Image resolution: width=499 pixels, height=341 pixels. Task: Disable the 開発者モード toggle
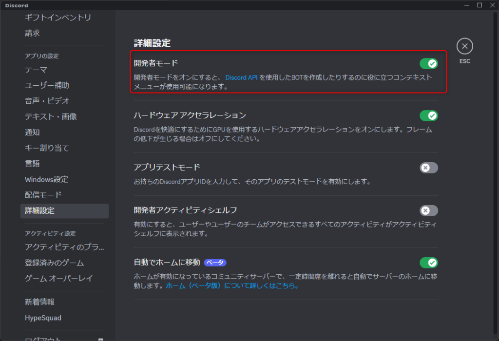tap(428, 64)
